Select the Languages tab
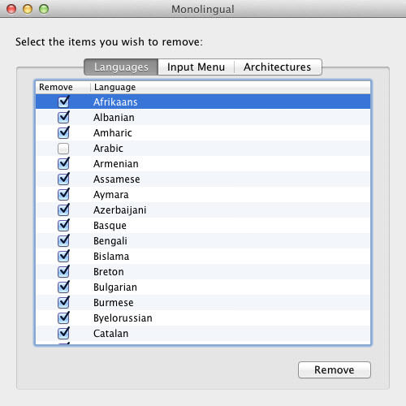 click(121, 67)
